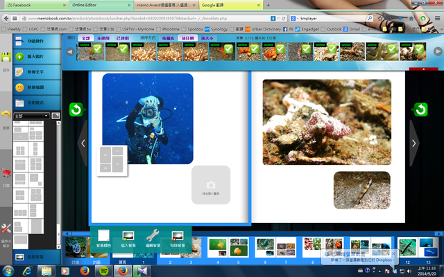
Task: Select the scuba diver photo on left page
Action: pyautogui.click(x=148, y=118)
